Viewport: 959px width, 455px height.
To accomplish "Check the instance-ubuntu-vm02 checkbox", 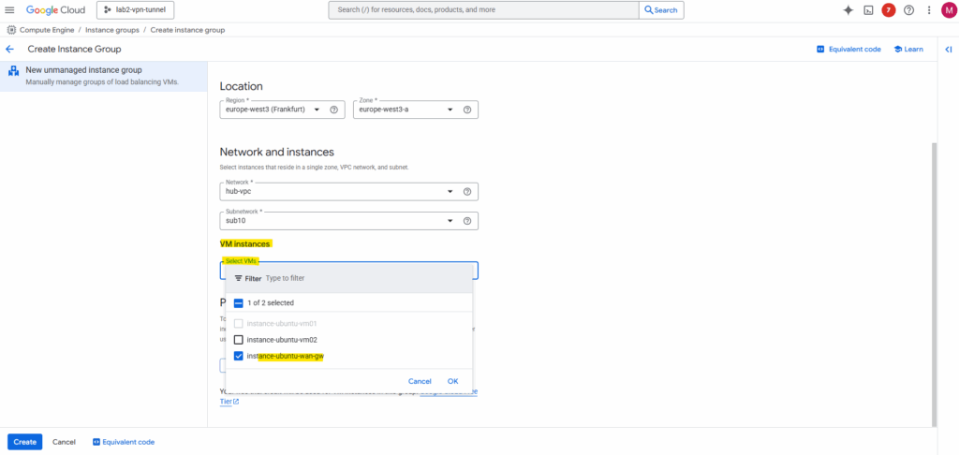I will (x=239, y=340).
